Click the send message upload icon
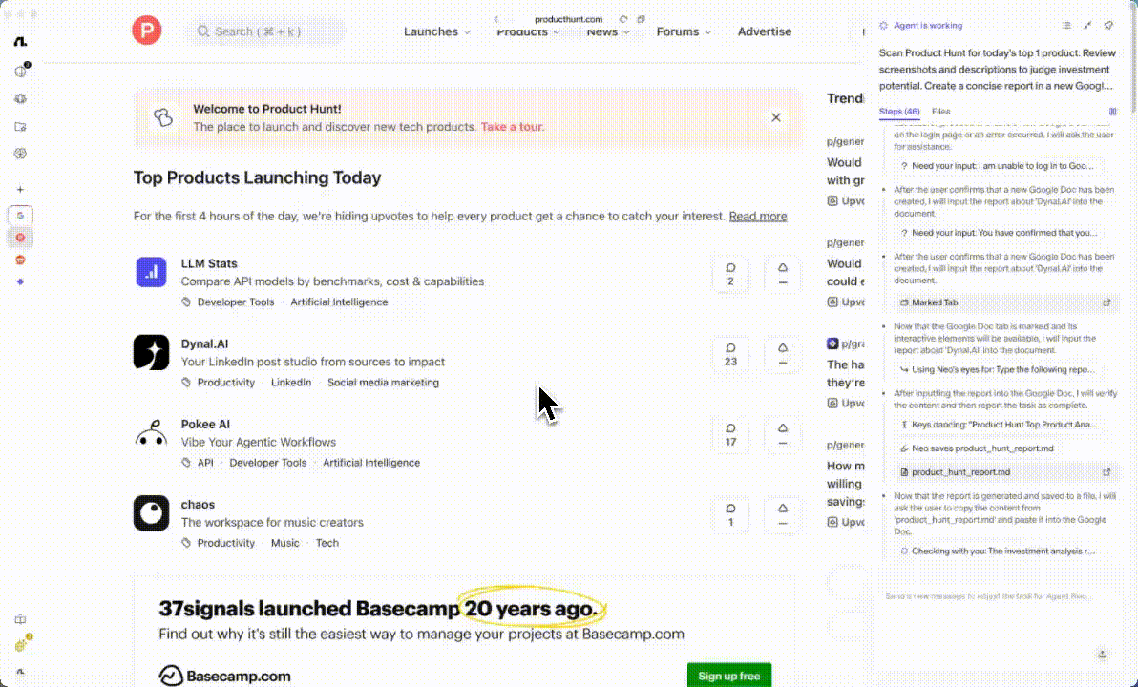Image resolution: width=1138 pixels, height=687 pixels. (x=1103, y=655)
